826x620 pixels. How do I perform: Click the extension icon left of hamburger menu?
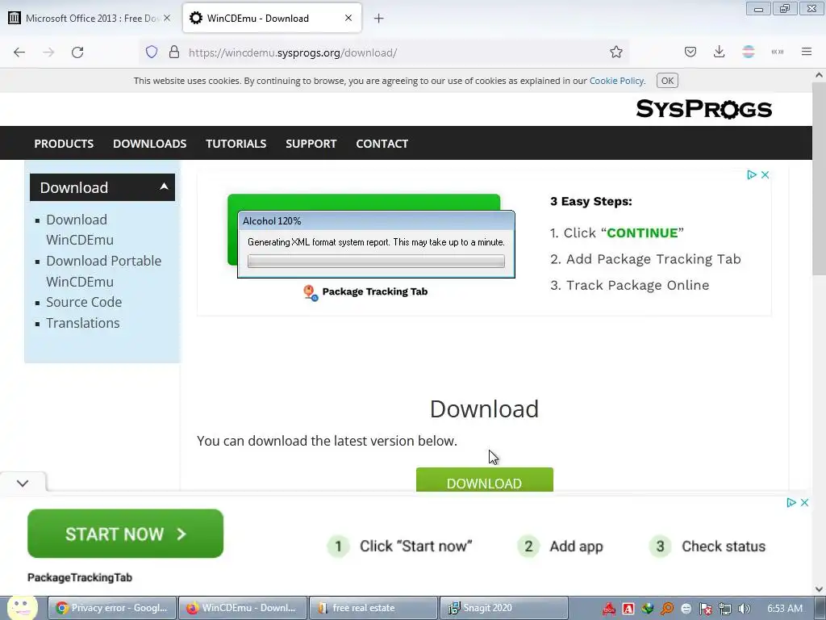click(778, 52)
